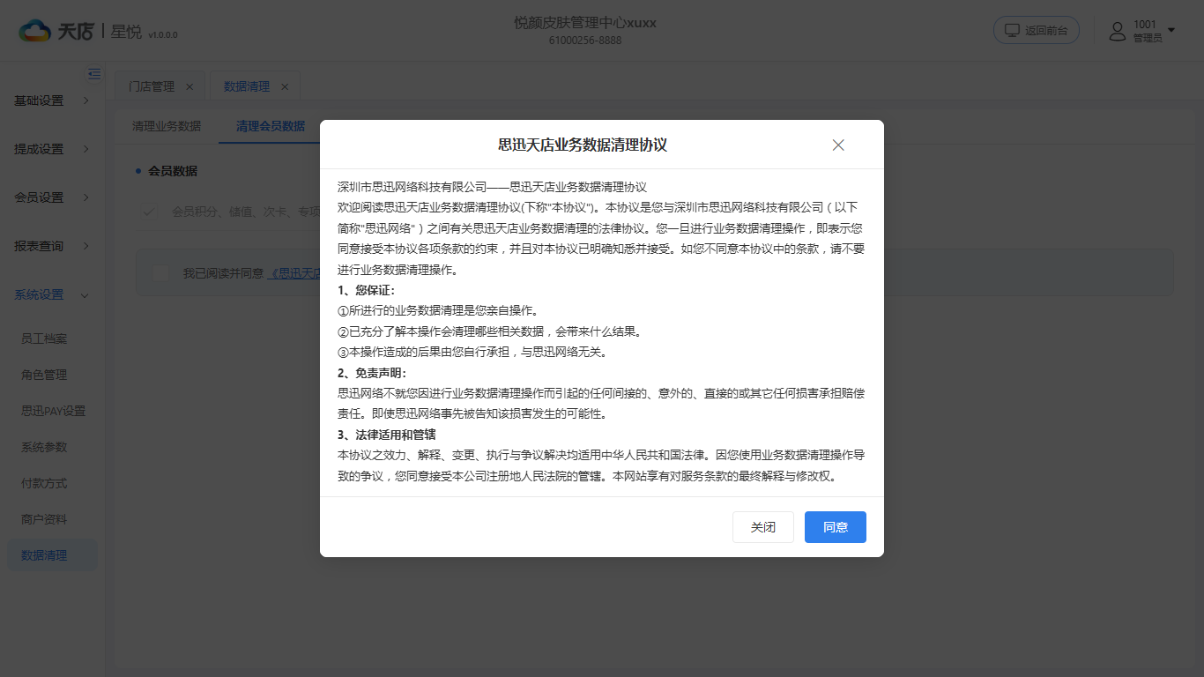Switch to the 清理业务数据 tab
Screen dimensions: 1204x677
point(167,126)
